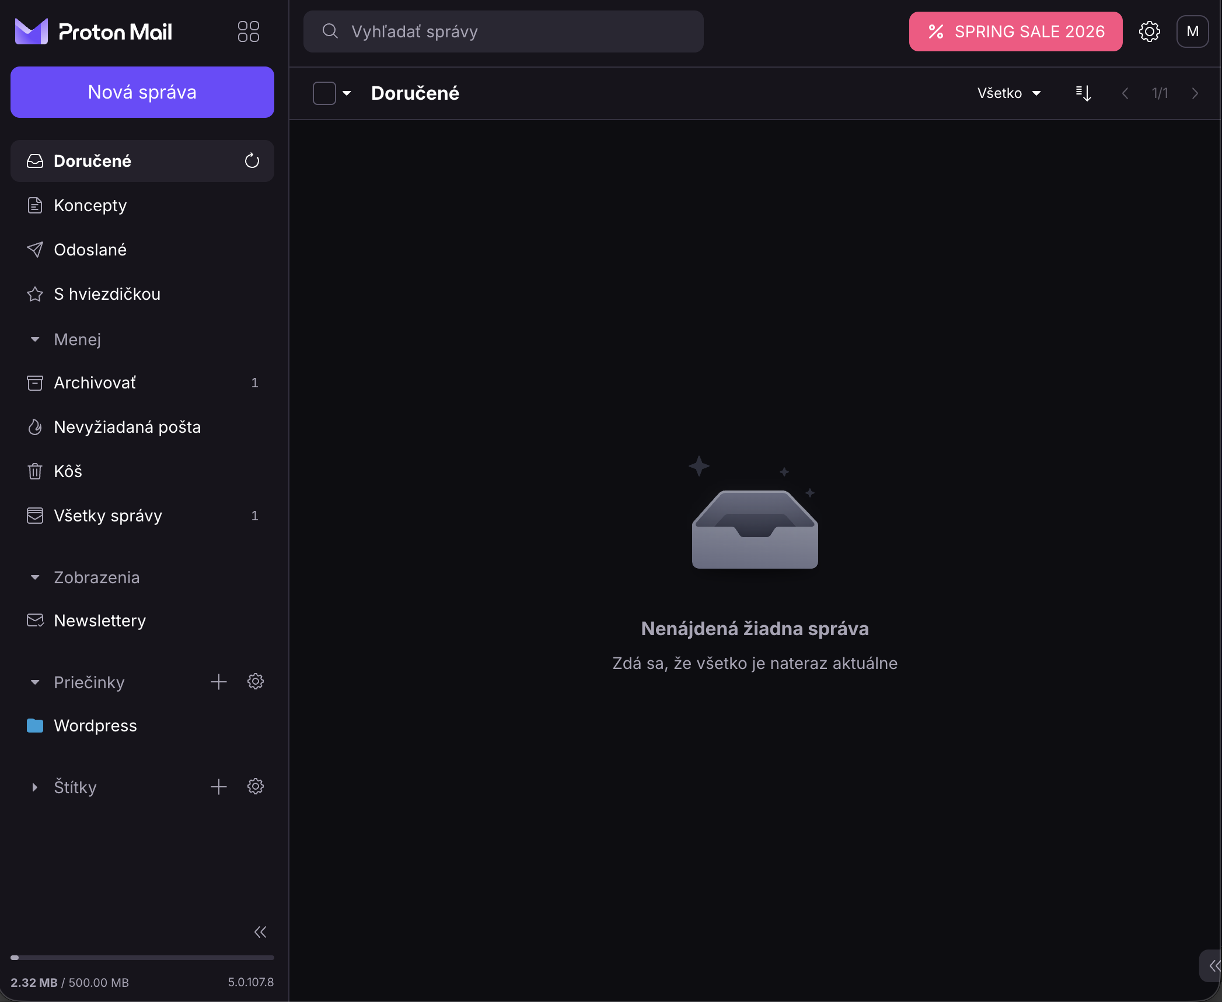The width and height of the screenshot is (1222, 1002).
Task: Open the Všetko filter dropdown
Action: pos(1009,93)
